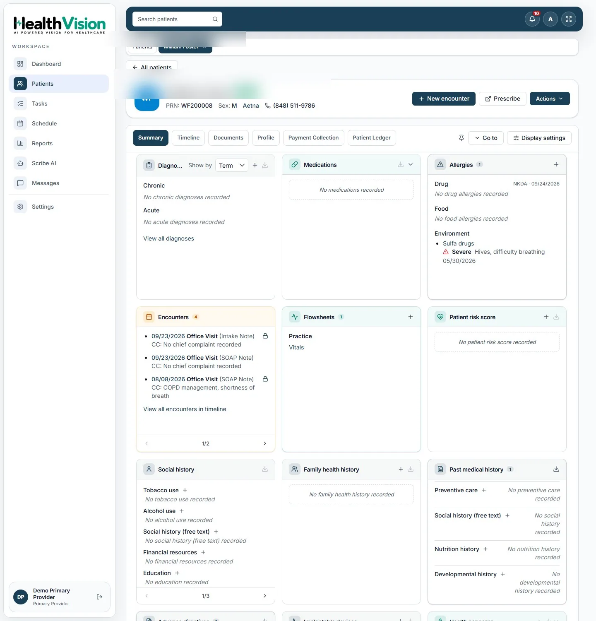The image size is (596, 621).
Task: Click the Prescribe button
Action: pos(502,99)
